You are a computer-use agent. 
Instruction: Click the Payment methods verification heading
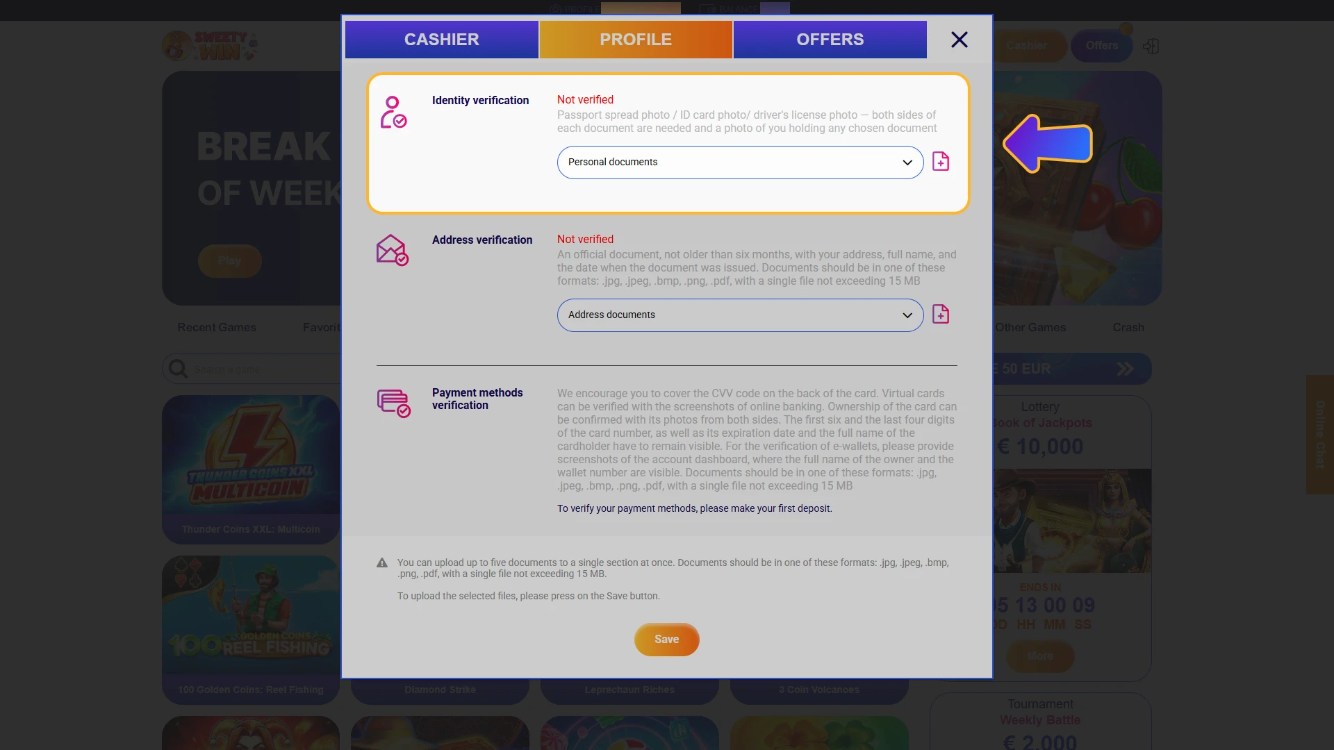(477, 399)
